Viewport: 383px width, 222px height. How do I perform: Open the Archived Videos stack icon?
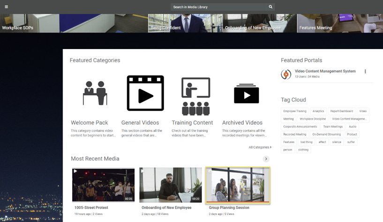click(246, 93)
